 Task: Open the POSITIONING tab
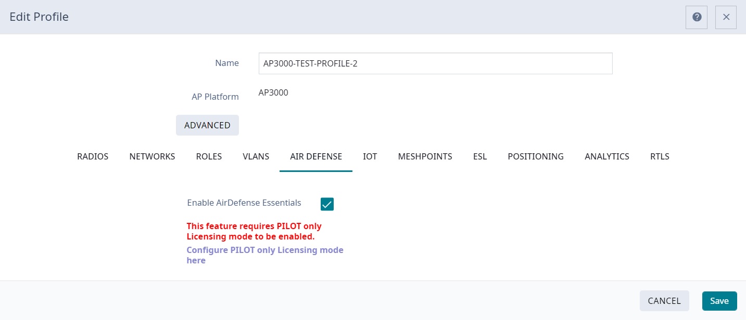(536, 156)
